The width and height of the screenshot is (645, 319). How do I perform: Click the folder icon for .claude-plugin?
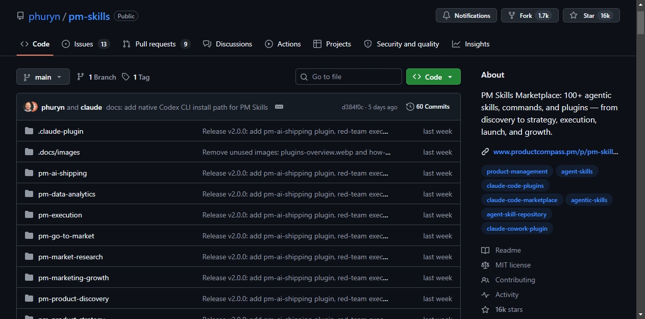pyautogui.click(x=29, y=131)
